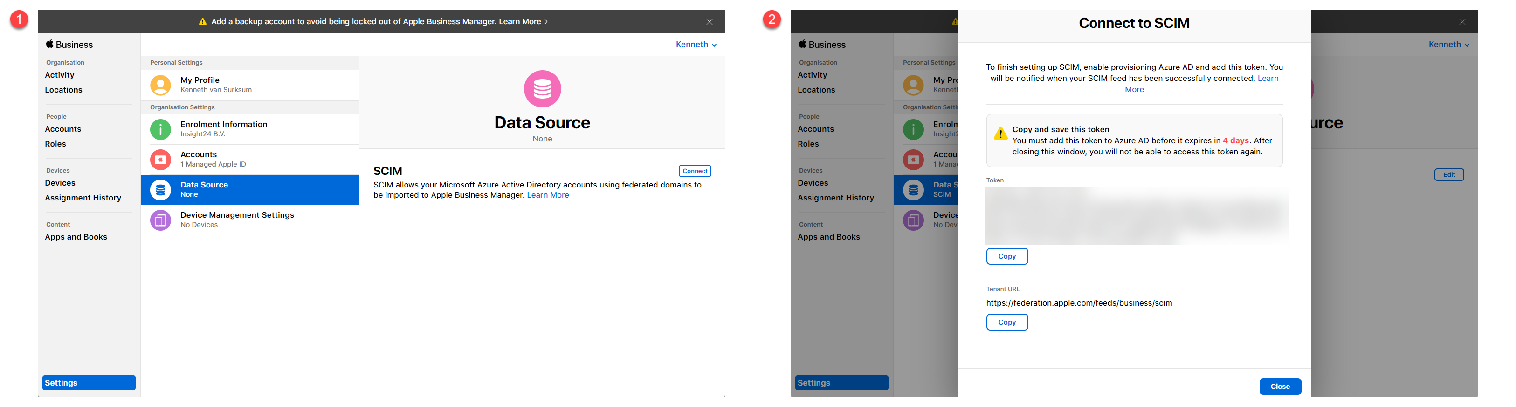
Task: Select Enrolment Information row Insight24 B.V.
Action: [249, 129]
